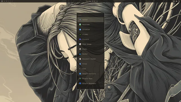
Task: Focus the Apps search field
Action: 90,15
